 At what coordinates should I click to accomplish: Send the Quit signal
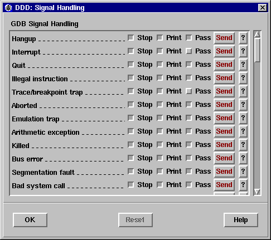tap(224, 65)
